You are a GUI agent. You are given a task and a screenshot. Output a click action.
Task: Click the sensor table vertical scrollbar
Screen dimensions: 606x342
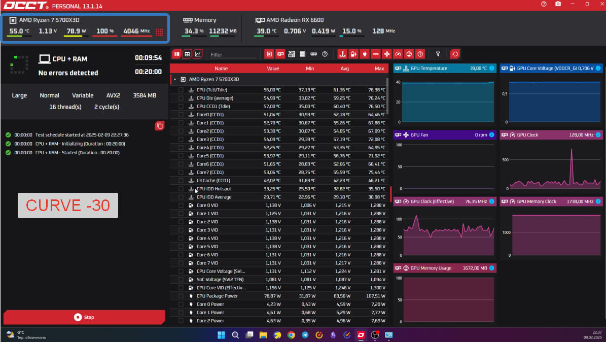(387, 96)
